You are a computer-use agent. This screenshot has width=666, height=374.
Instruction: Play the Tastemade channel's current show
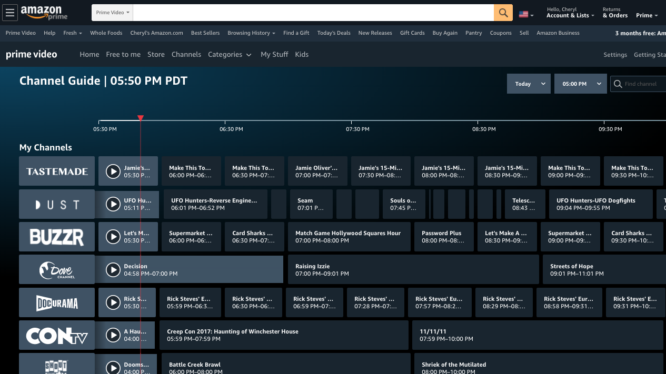tap(113, 171)
